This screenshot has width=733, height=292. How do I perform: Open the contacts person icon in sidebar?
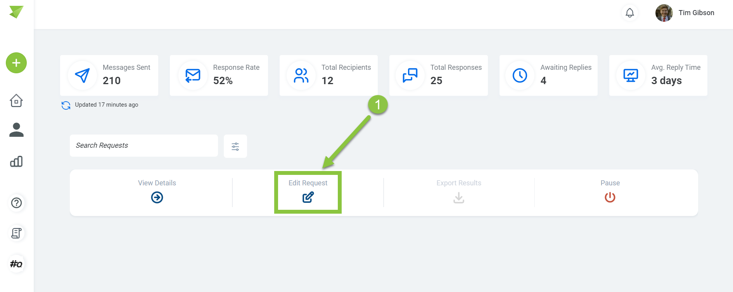click(16, 130)
